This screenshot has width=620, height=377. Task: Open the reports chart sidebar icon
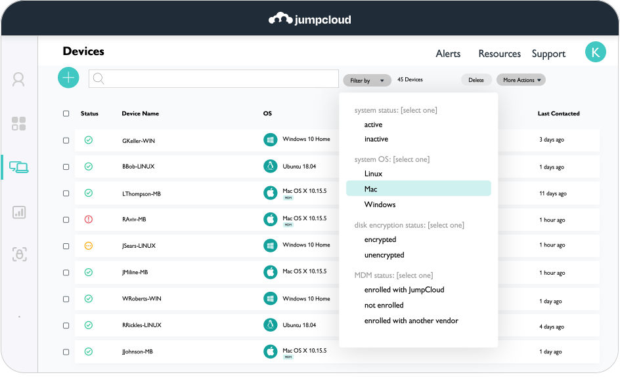point(19,212)
